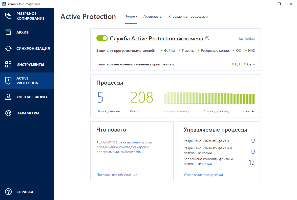Open the Резервное копирование section

27,16
